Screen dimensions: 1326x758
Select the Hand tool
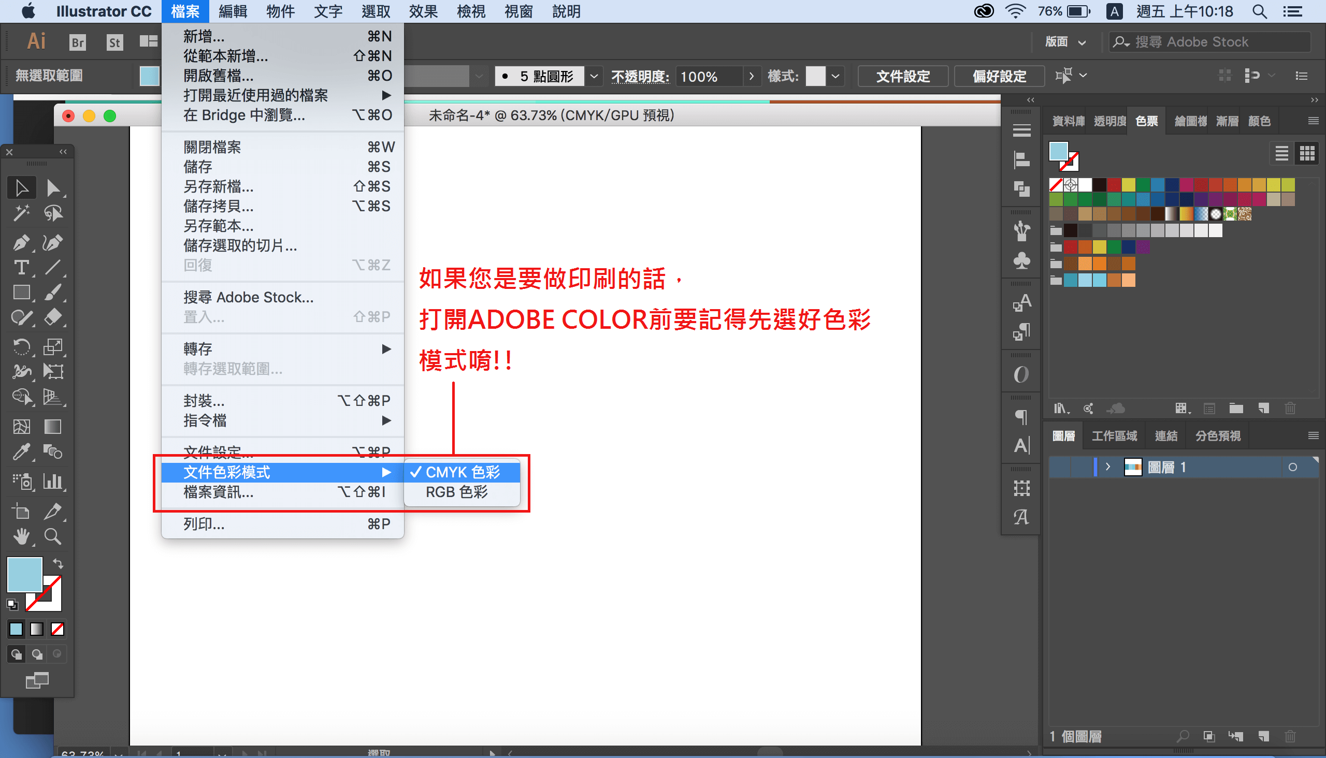21,536
